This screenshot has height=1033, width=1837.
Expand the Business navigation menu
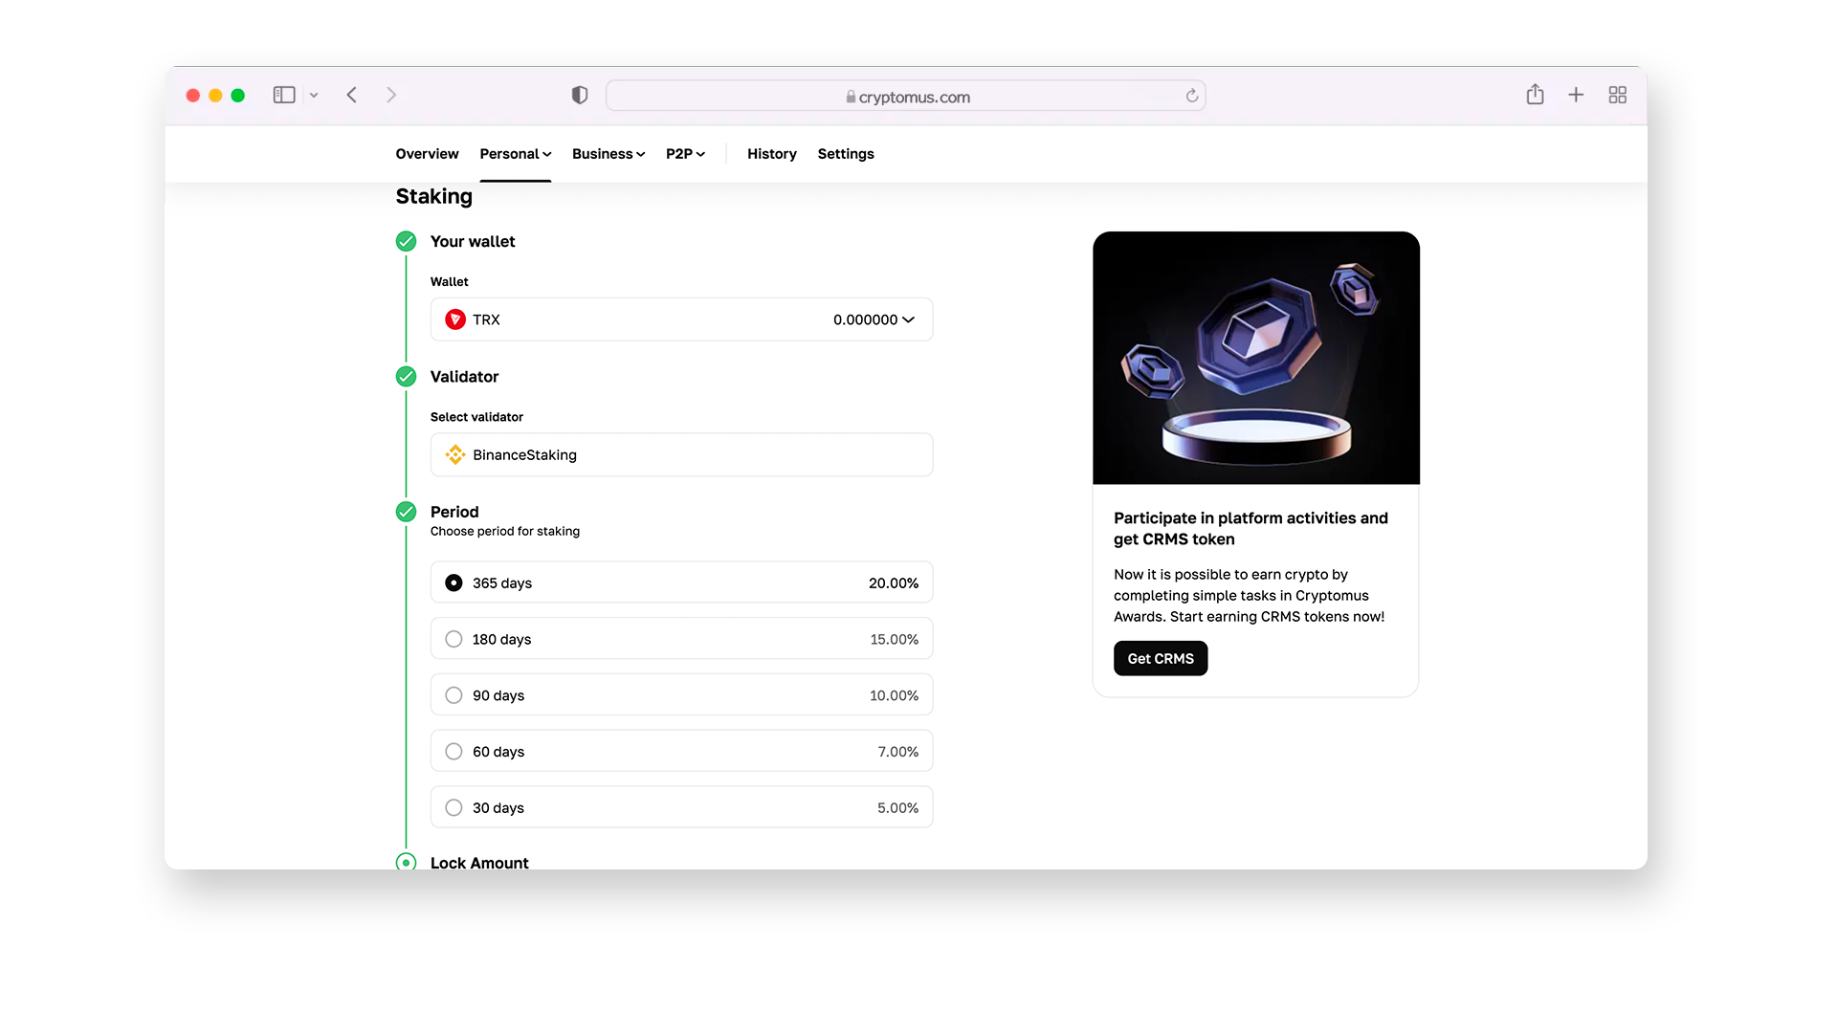609,153
